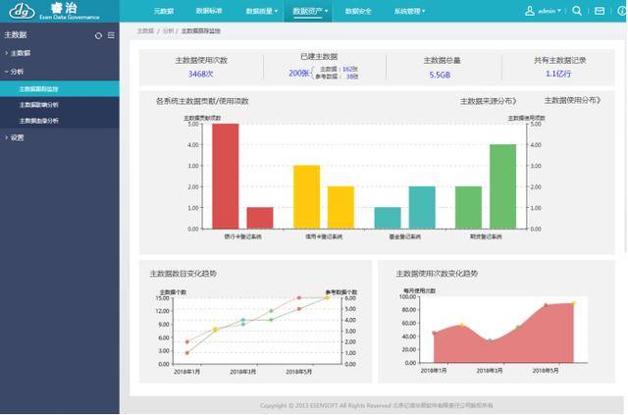The image size is (628, 415).
Task: Click the refresh icon beside 主数据 sidebar title
Action: pos(98,35)
